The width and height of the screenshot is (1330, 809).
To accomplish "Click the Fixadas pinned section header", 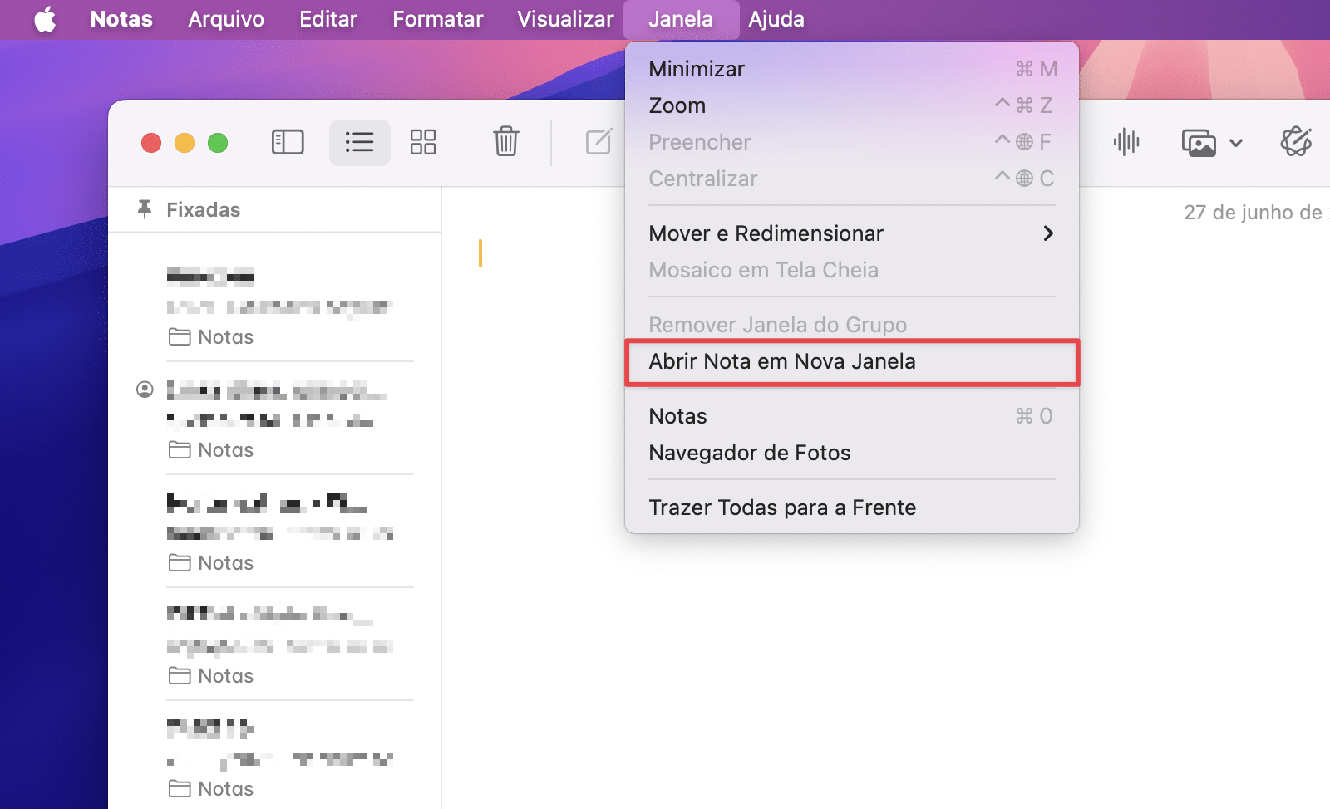I will click(203, 210).
